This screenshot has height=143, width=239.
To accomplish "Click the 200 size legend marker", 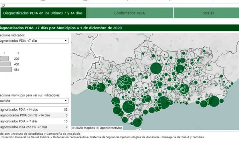I will (4, 59).
